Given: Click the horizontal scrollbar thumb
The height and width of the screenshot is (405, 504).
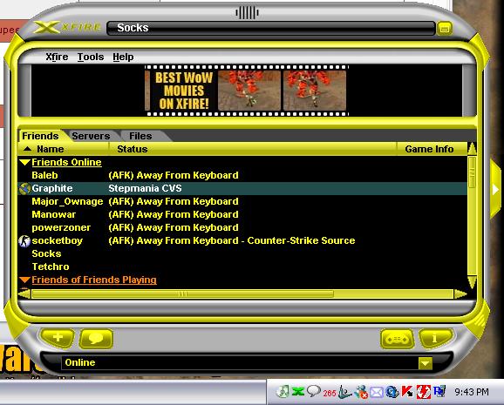Looking at the screenshot, I should 182,294.
